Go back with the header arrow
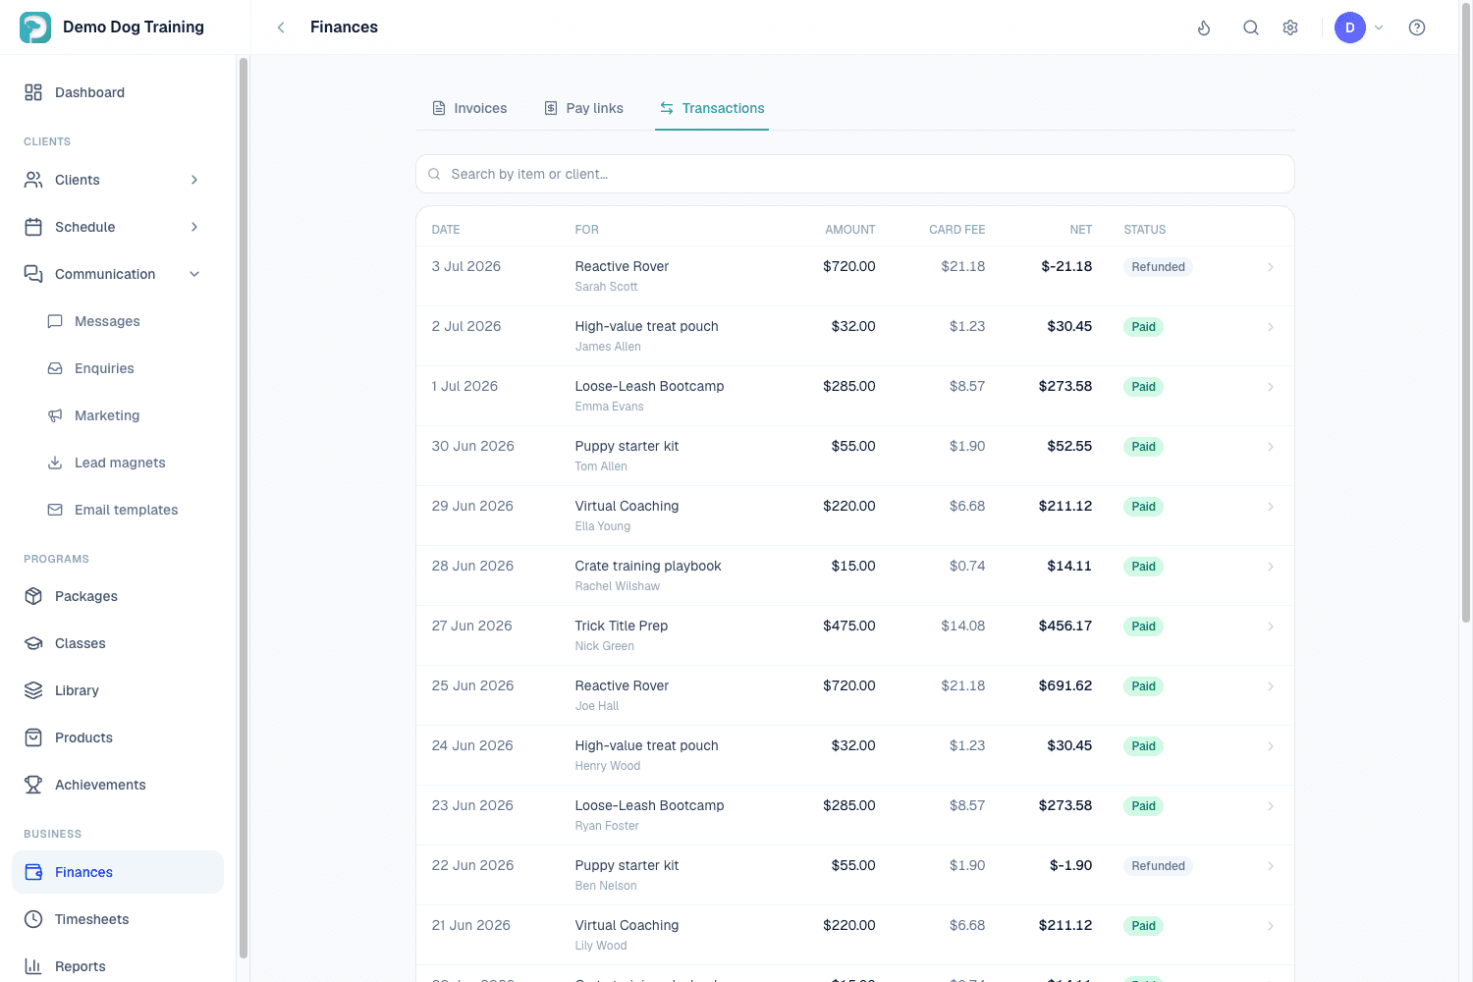The width and height of the screenshot is (1473, 982). pos(281,27)
